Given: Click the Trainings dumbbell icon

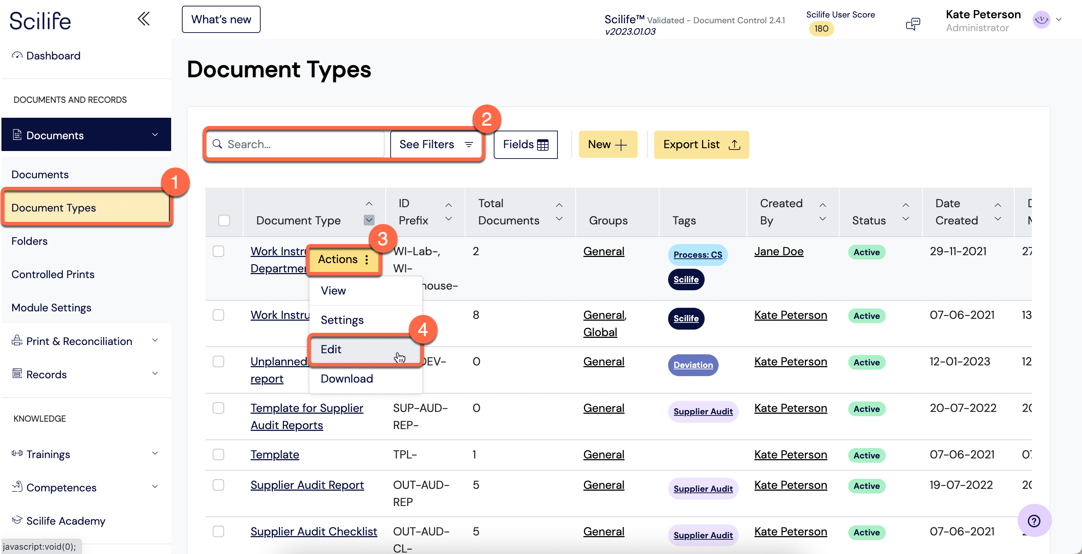Looking at the screenshot, I should click(x=17, y=453).
